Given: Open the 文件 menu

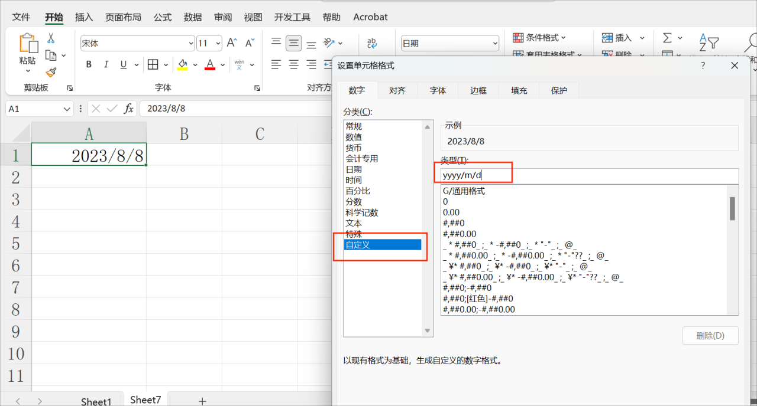Looking at the screenshot, I should (x=21, y=17).
